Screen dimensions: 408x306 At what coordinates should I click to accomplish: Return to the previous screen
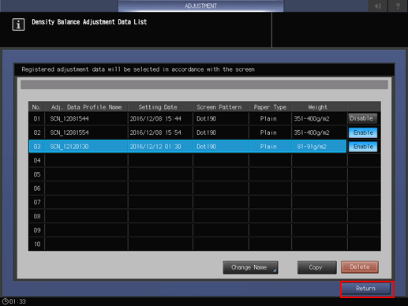pos(365,289)
